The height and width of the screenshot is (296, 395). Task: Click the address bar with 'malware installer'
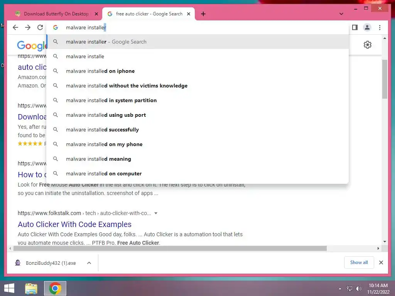[x=198, y=27]
